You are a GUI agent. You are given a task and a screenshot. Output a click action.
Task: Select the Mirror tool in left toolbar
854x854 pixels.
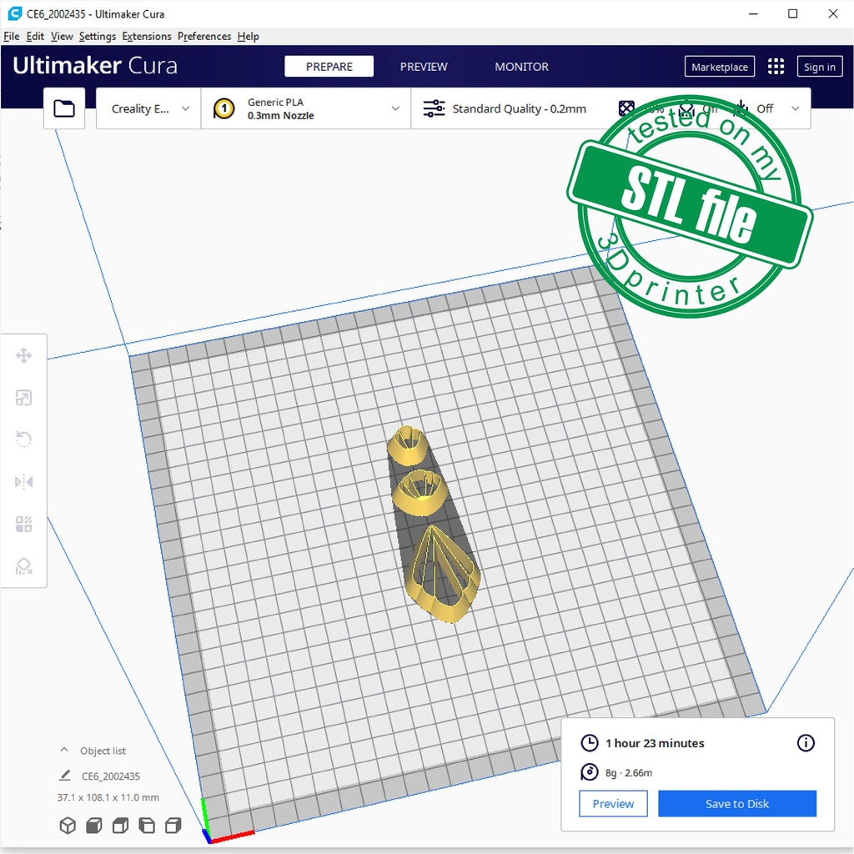[x=23, y=482]
